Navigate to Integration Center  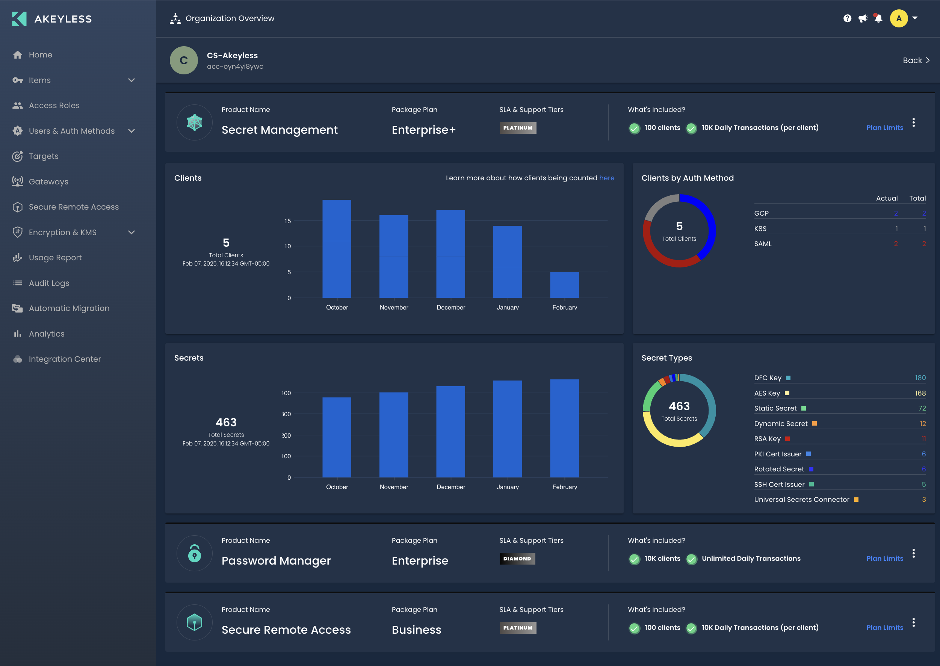pyautogui.click(x=64, y=358)
